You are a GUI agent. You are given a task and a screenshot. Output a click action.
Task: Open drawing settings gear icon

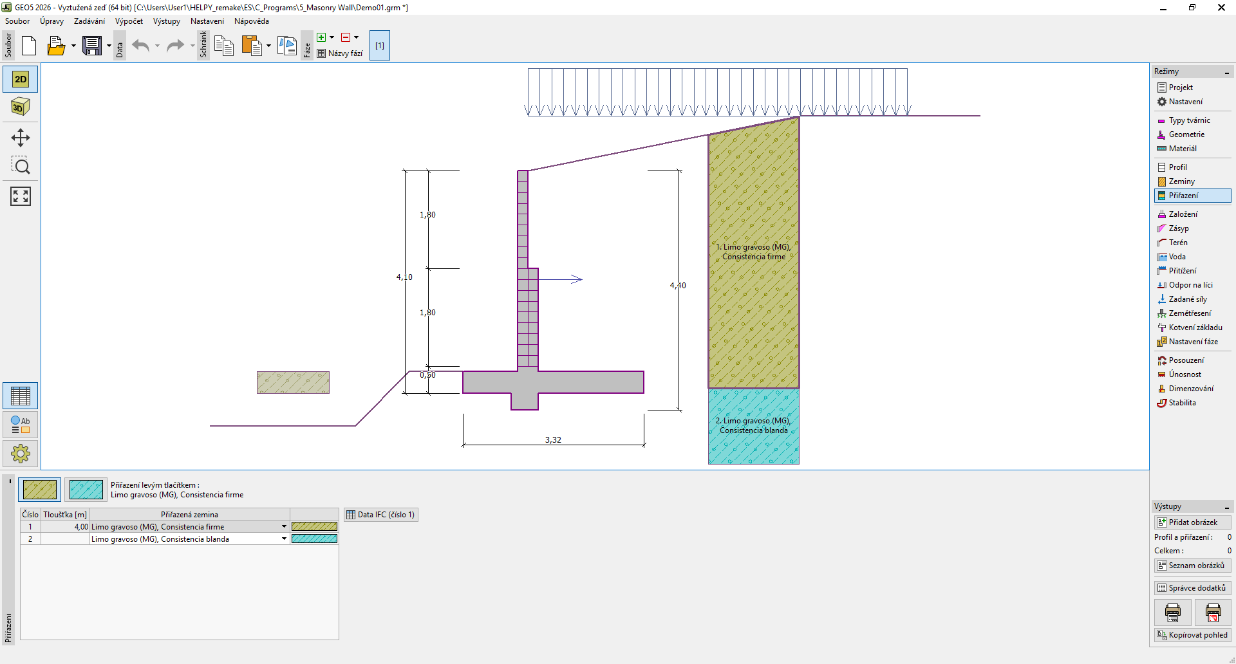click(21, 454)
